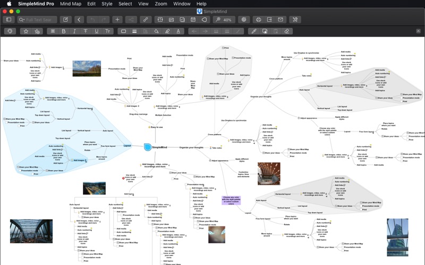Click the plain star icon
The image size is (425, 265).
[x=25, y=31]
